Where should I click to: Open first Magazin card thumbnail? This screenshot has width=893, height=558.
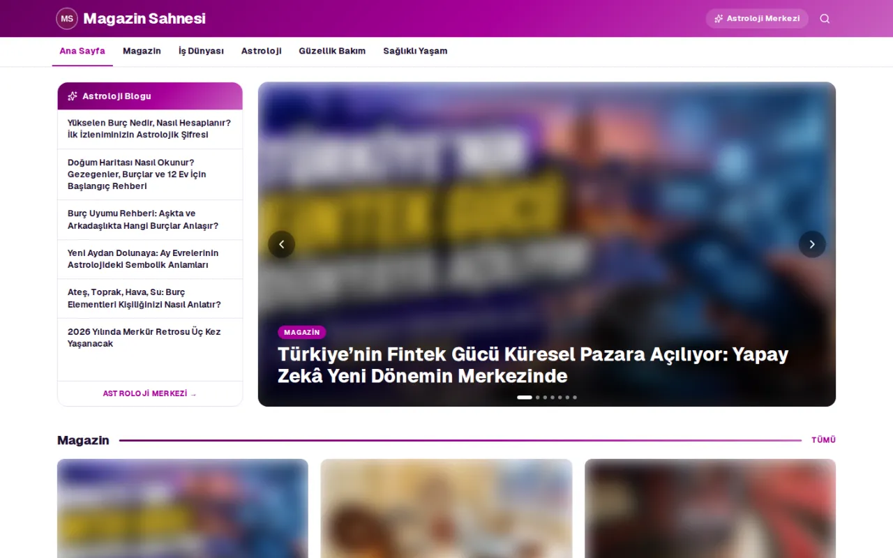click(183, 508)
